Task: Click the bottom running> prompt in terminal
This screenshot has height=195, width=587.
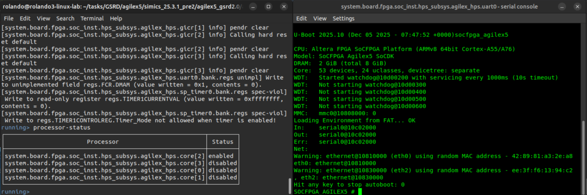Action: [15, 192]
